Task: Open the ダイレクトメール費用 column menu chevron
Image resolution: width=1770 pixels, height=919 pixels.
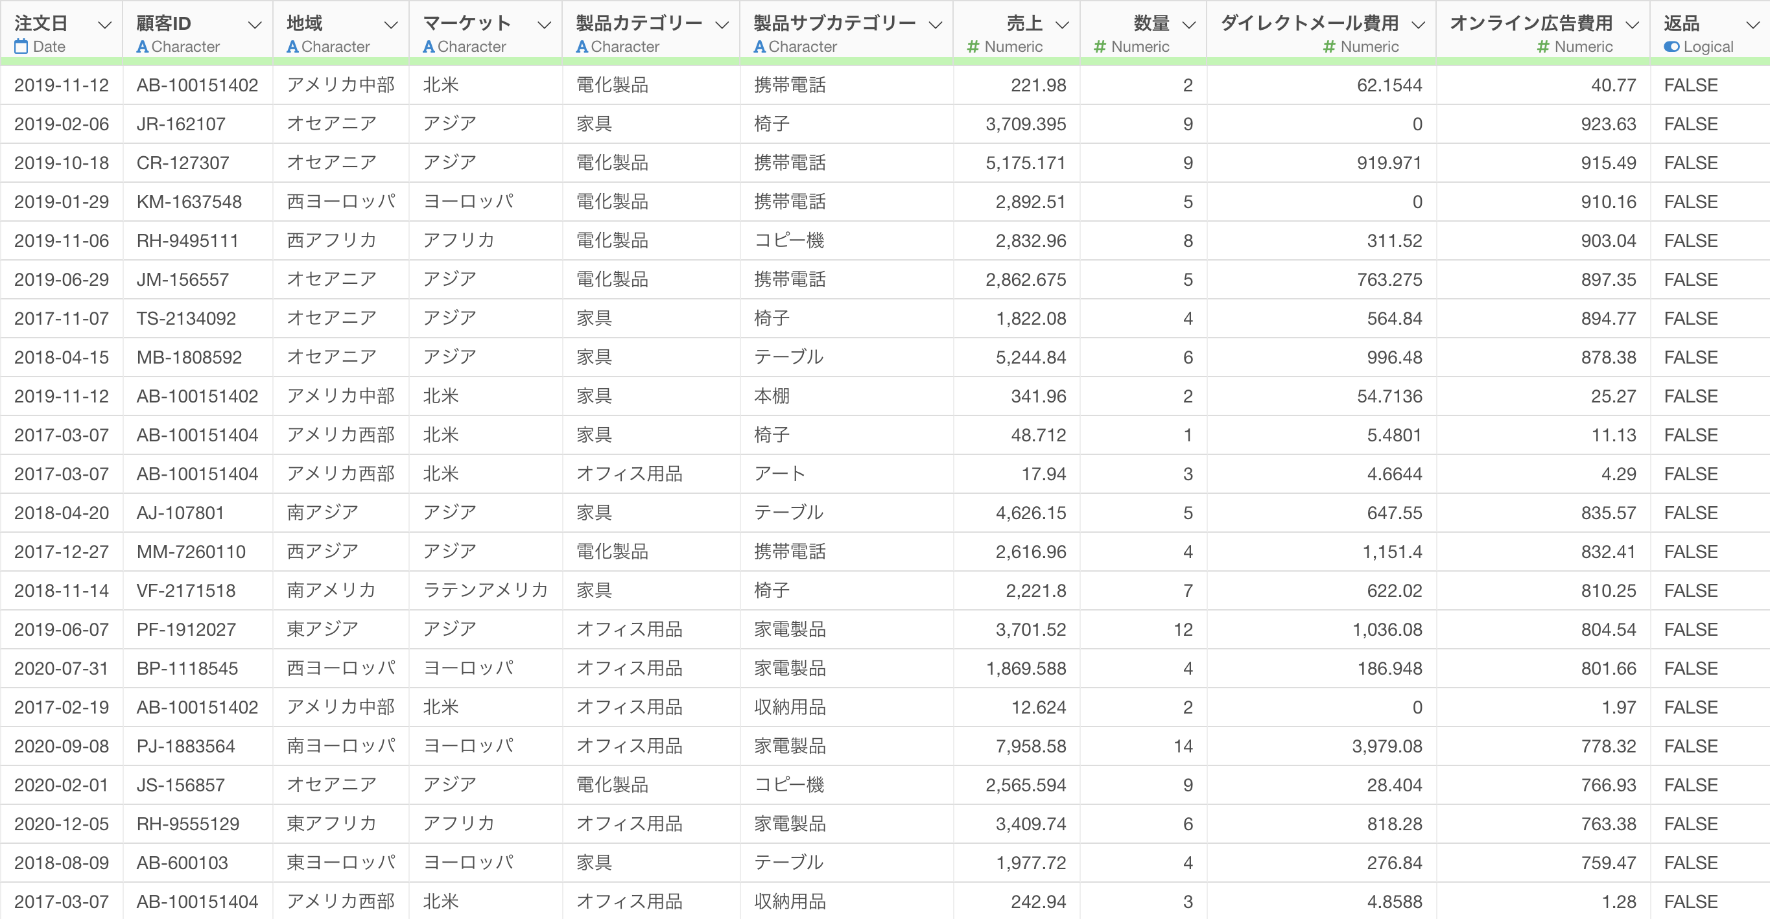Action: tap(1417, 25)
